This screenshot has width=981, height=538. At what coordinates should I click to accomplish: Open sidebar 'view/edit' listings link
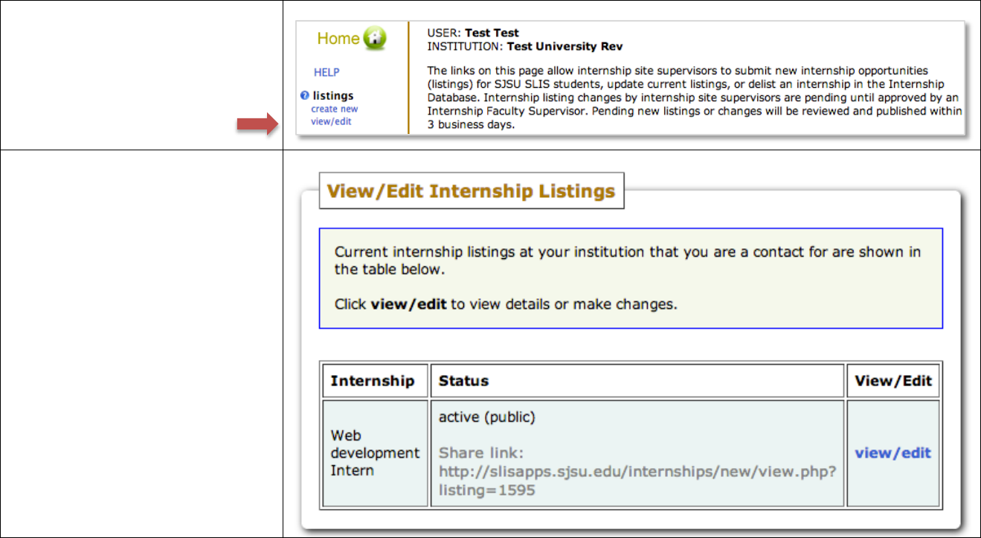331,121
